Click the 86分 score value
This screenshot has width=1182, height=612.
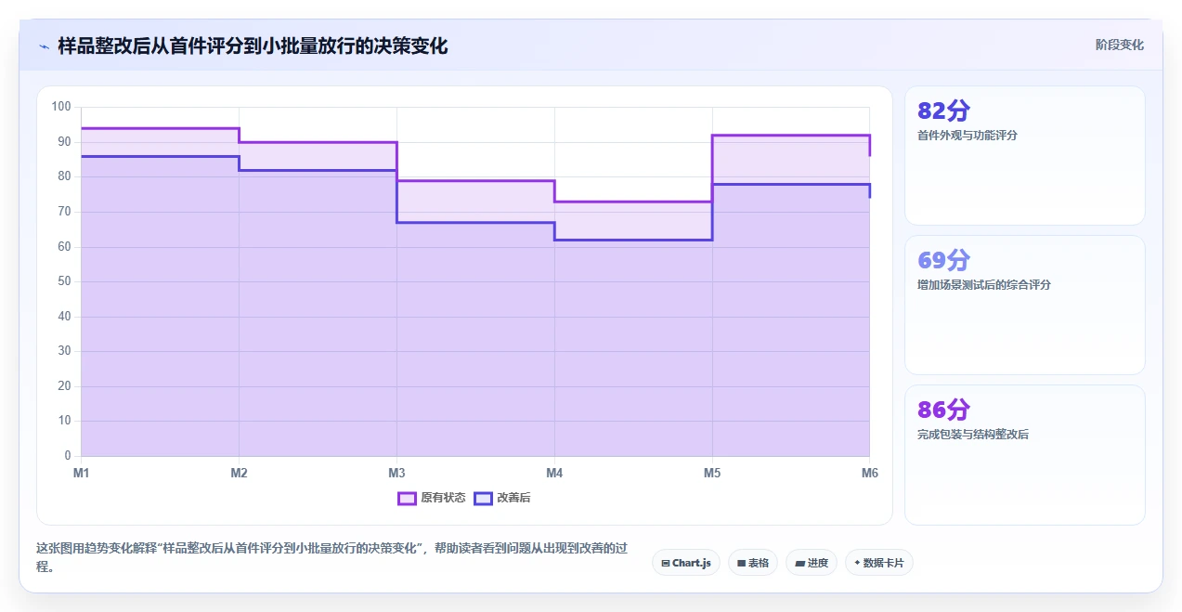[943, 410]
